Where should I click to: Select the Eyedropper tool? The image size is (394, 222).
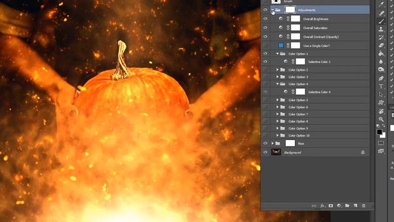pyautogui.click(x=381, y=4)
